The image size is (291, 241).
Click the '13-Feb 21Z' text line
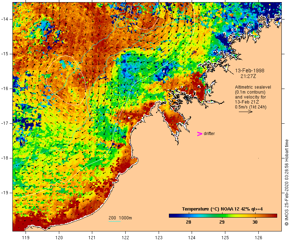(x=247, y=102)
